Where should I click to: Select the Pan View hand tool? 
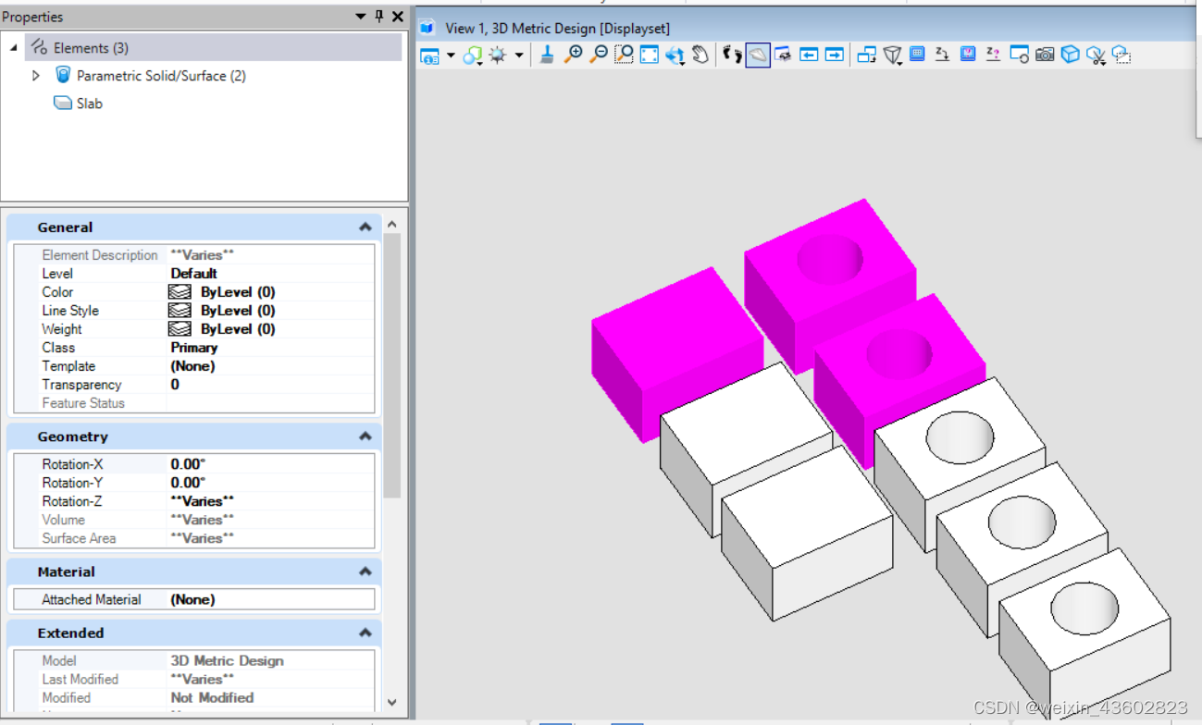pos(700,55)
